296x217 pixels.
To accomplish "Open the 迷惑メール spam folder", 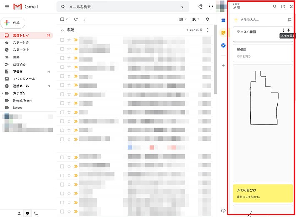I will pyautogui.click(x=26, y=86).
